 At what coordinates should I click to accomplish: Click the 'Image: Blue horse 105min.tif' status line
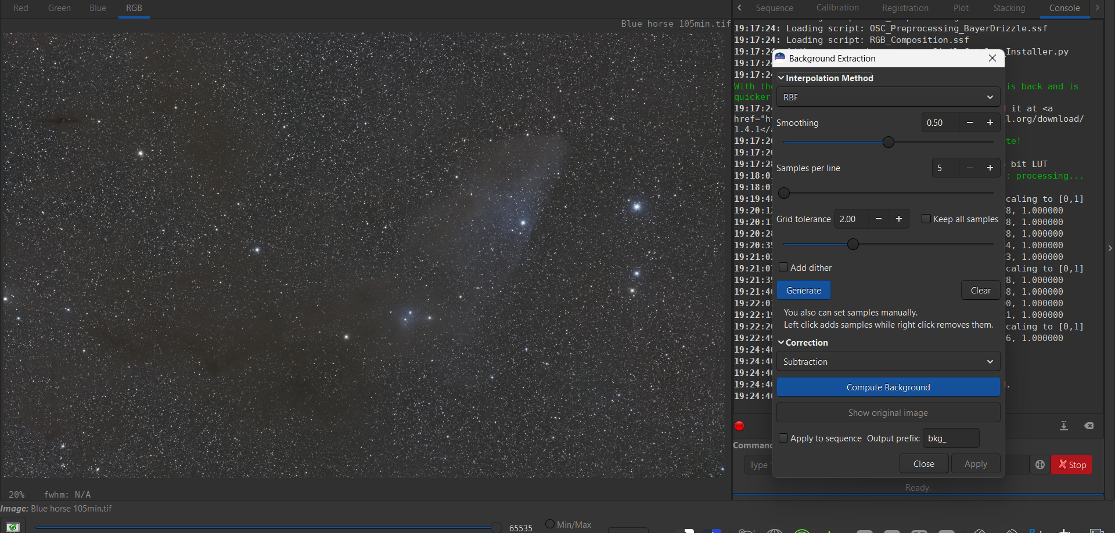(x=56, y=508)
